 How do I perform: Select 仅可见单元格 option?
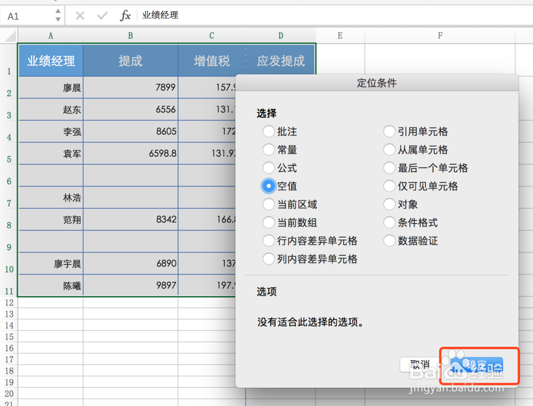click(390, 186)
